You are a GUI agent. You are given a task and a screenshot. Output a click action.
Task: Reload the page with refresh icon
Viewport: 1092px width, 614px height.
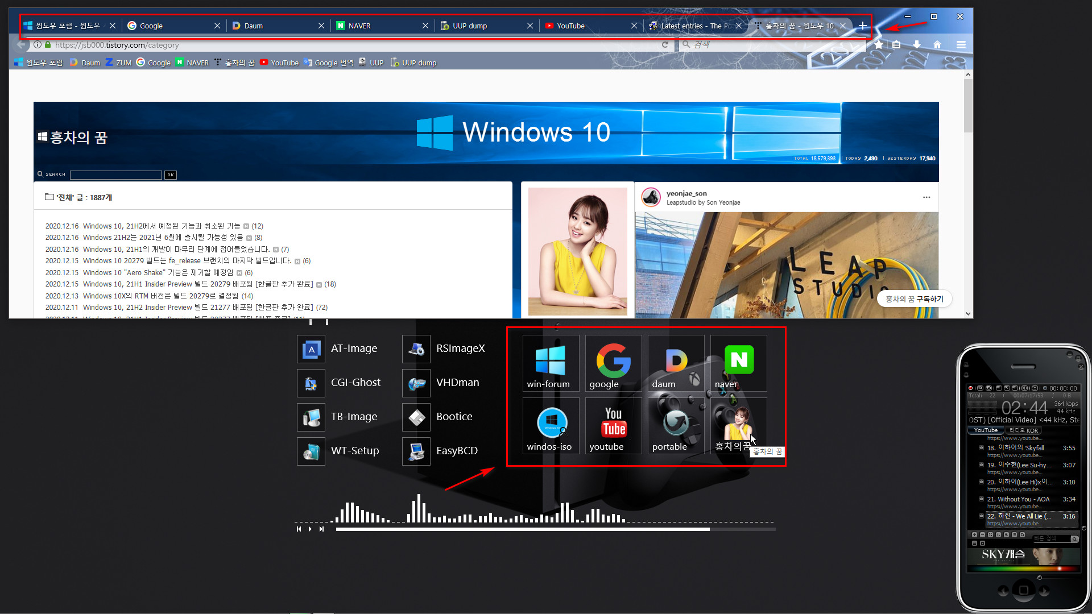pyautogui.click(x=665, y=44)
